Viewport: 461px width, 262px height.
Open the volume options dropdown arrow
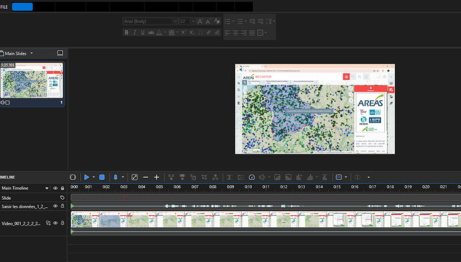(x=269, y=177)
